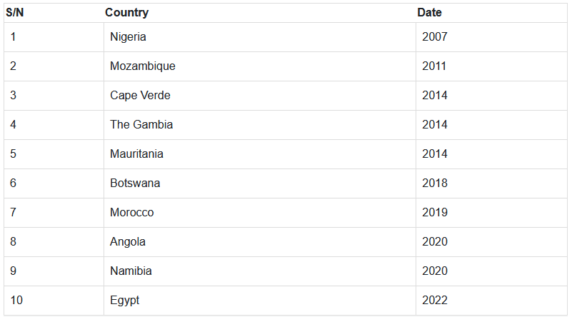This screenshot has width=572, height=317.
Task: Click the Namibia cell
Action: (x=131, y=271)
